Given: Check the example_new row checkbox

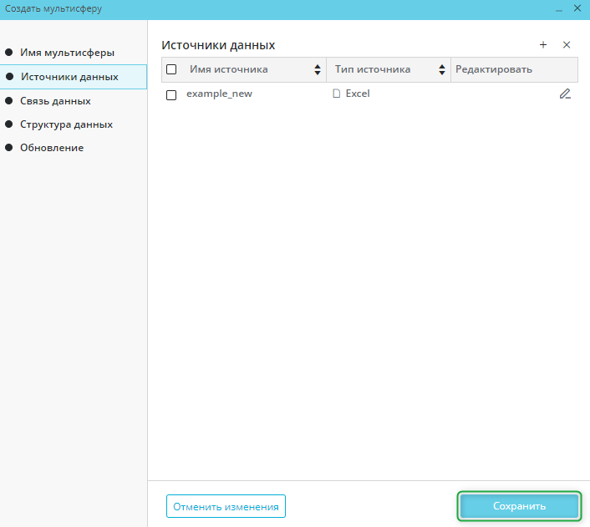Looking at the screenshot, I should pos(171,94).
